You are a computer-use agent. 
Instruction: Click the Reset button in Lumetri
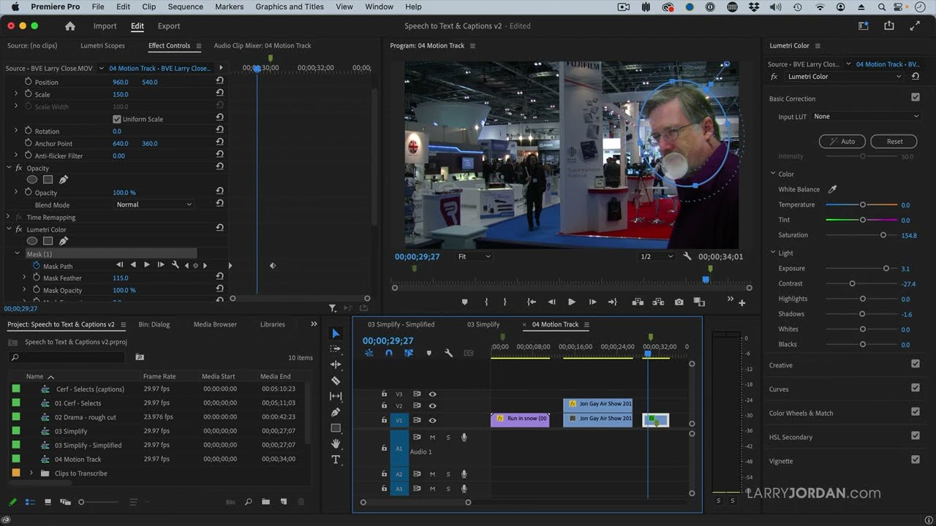895,142
